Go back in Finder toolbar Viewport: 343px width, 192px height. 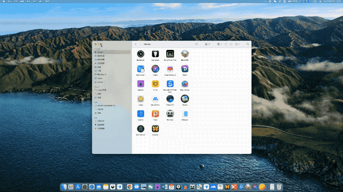136,44
